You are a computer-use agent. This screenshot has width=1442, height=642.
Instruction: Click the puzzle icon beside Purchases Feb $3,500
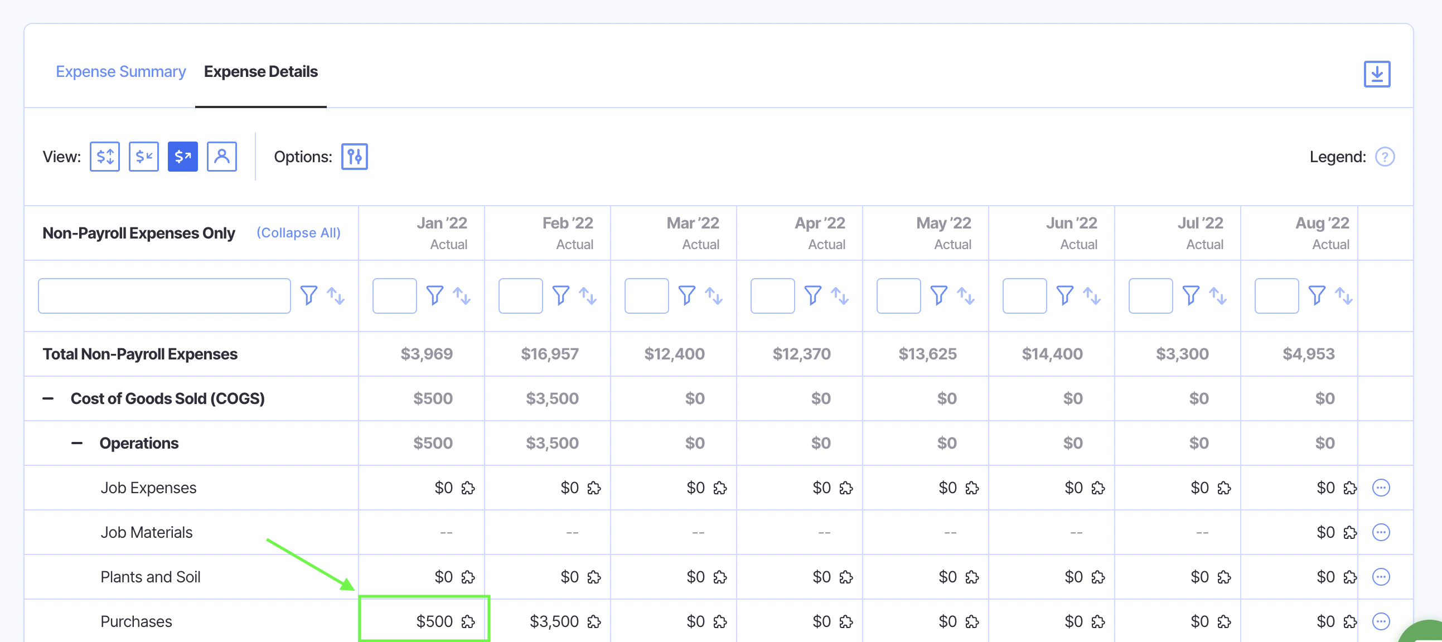point(594,621)
